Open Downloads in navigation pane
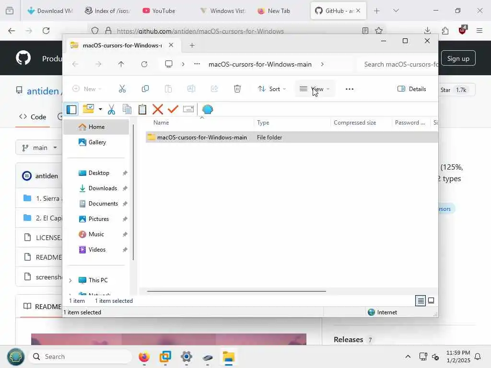This screenshot has width=491, height=368. (x=96, y=188)
